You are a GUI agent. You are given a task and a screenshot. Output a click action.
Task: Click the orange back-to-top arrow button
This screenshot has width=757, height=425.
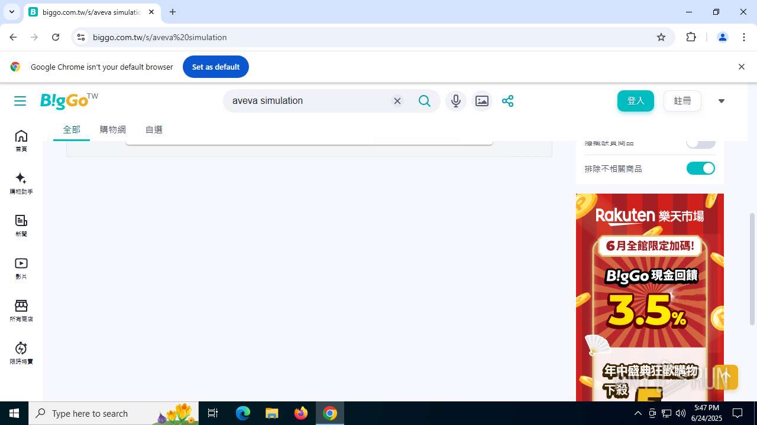click(x=726, y=377)
